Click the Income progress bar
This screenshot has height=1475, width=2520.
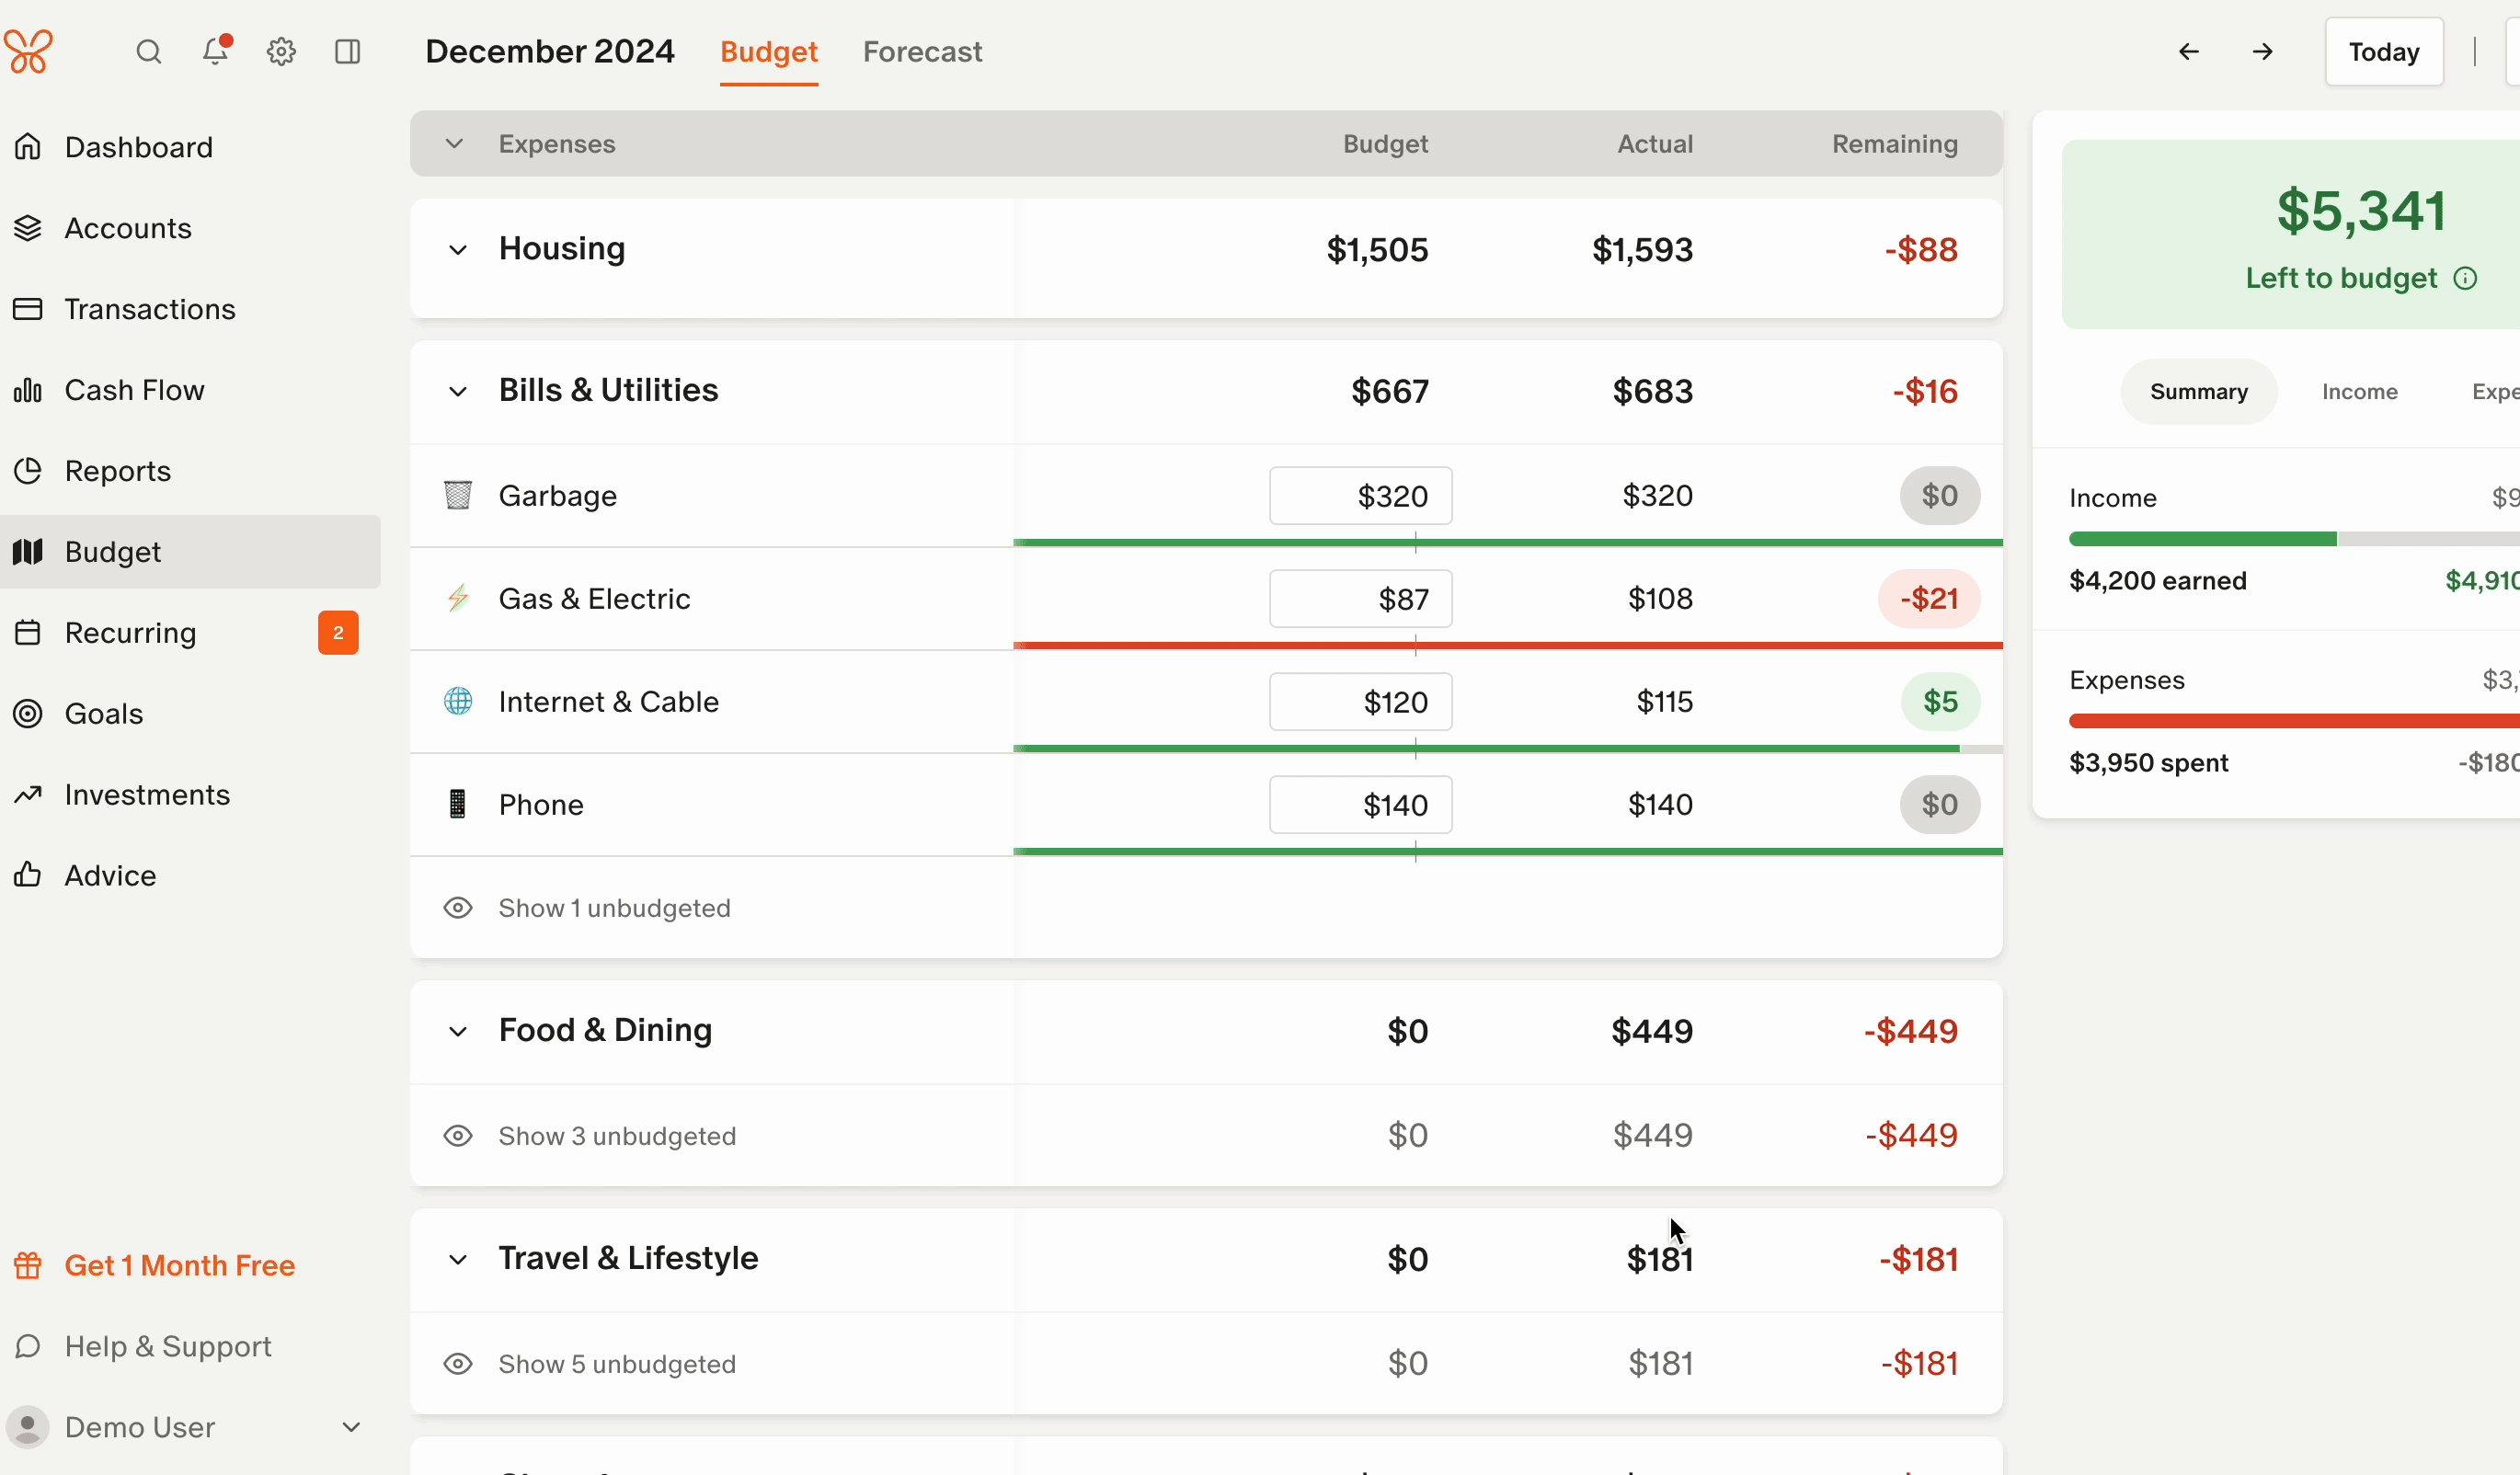pyautogui.click(x=2290, y=538)
